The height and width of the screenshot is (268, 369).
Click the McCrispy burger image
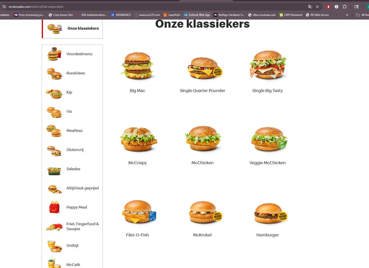pyautogui.click(x=139, y=139)
